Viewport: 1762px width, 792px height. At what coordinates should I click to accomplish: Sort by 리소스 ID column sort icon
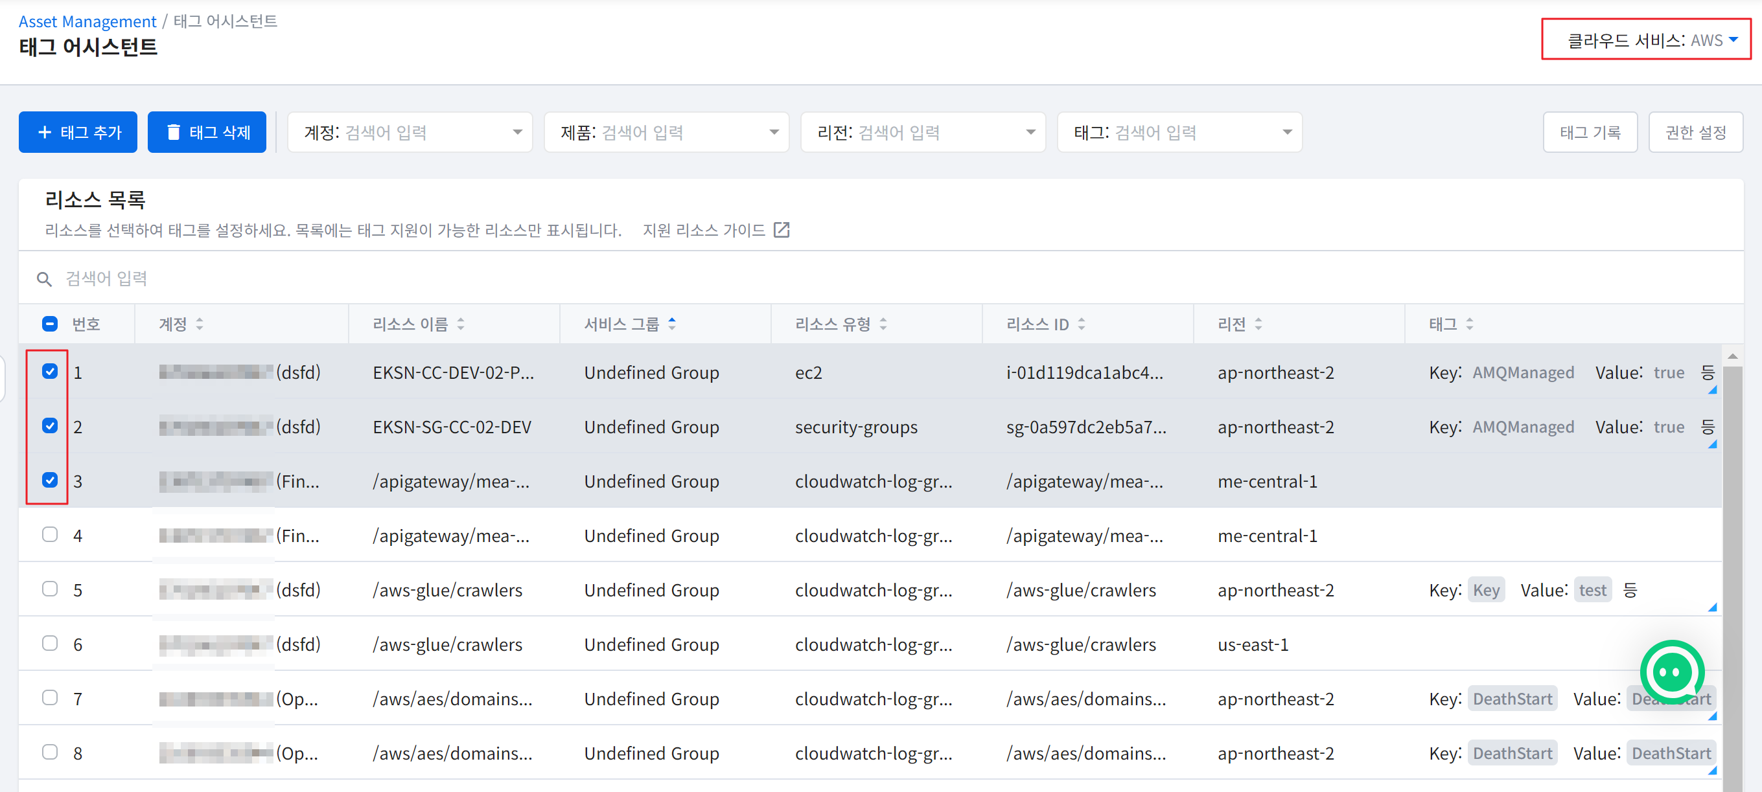click(x=1082, y=324)
